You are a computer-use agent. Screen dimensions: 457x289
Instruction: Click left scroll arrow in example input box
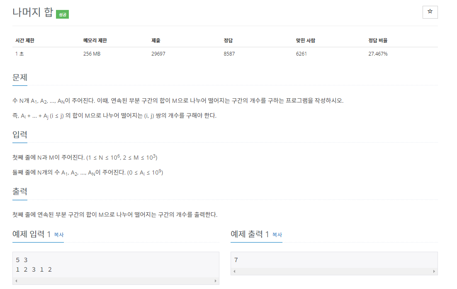click(16, 281)
